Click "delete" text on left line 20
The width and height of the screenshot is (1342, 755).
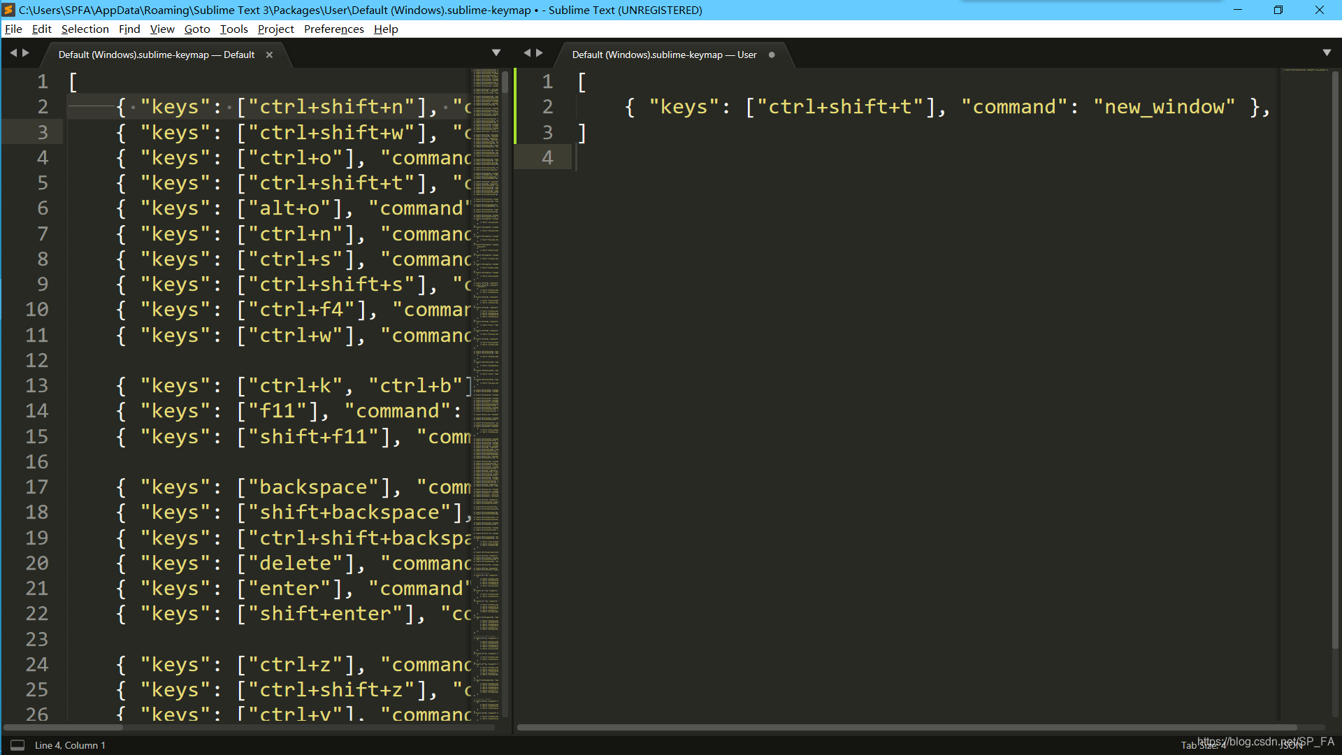pos(295,563)
